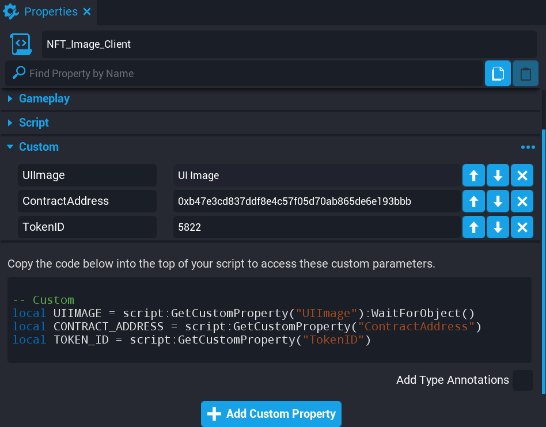Select the Properties tab
Image resolution: width=546 pixels, height=427 pixels.
click(x=51, y=12)
